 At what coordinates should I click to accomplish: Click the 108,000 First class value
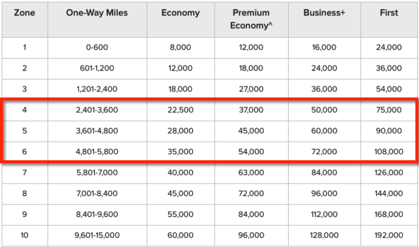click(389, 151)
